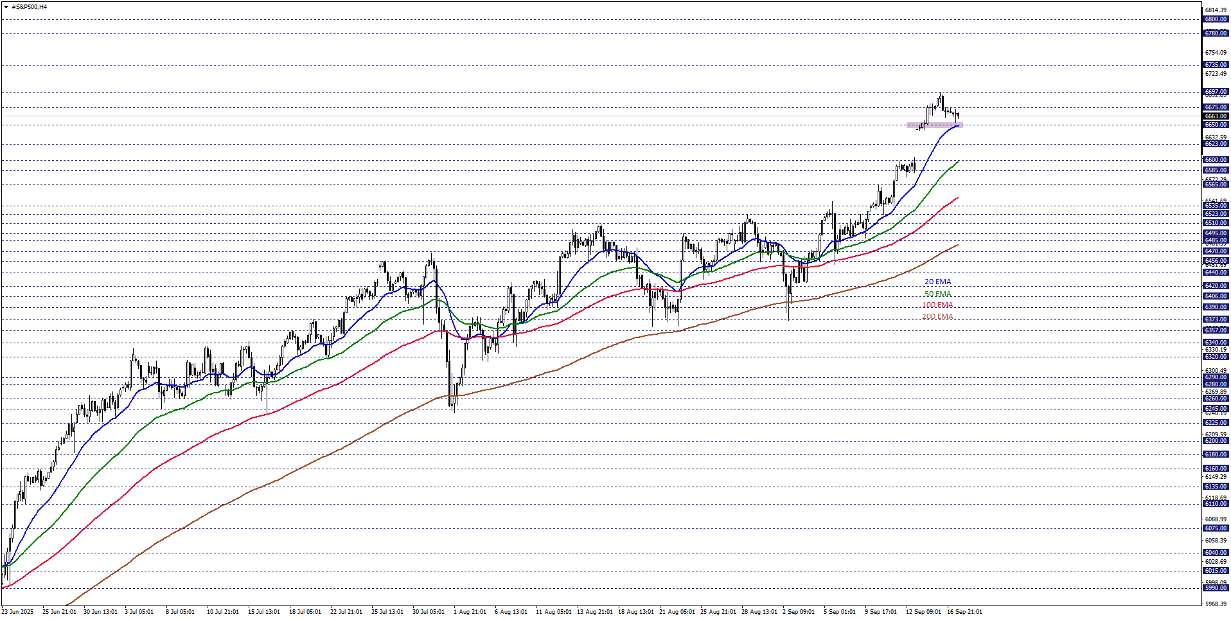
Task: Click the 6075.00 price level label
Action: click(1216, 528)
